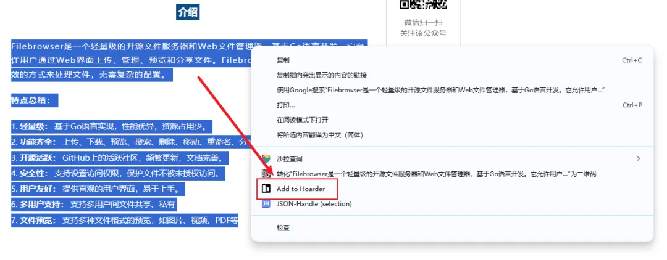
Task: Click list item 1 轻量级
Action: [112, 127]
